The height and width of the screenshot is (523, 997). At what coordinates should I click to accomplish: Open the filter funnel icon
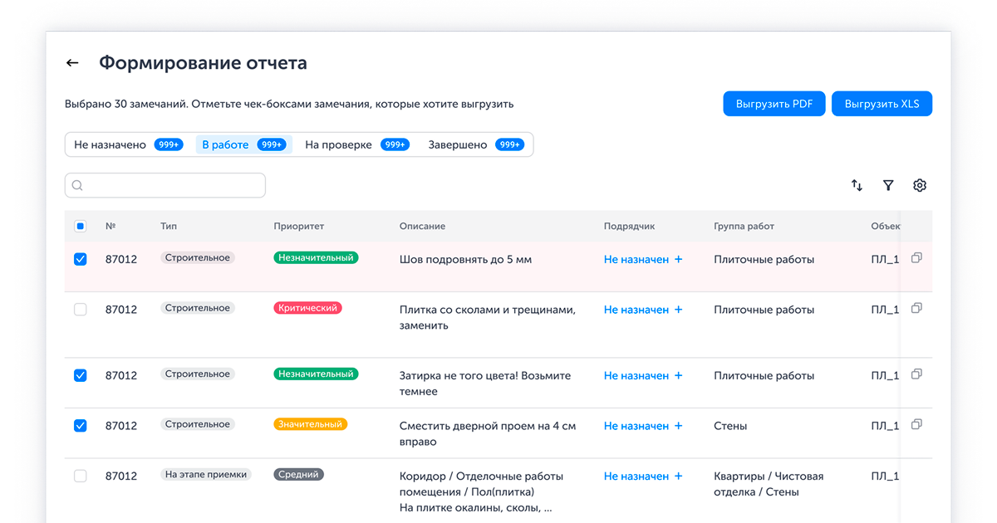[x=888, y=185]
